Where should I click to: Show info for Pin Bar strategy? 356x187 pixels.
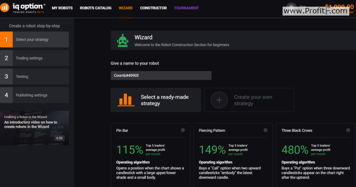coord(183,130)
